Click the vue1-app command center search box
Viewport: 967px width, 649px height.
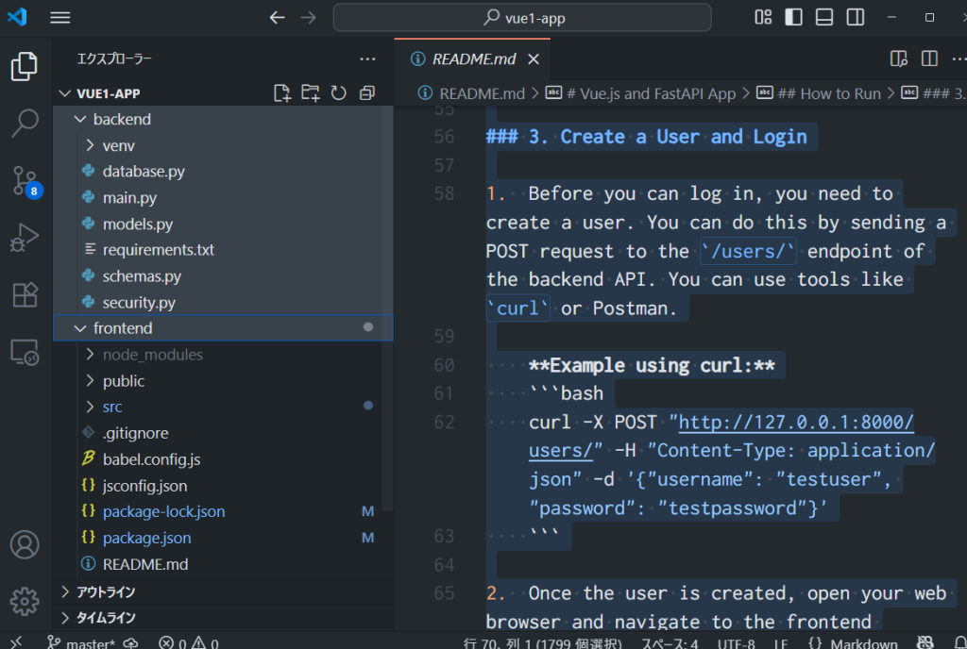[521, 17]
